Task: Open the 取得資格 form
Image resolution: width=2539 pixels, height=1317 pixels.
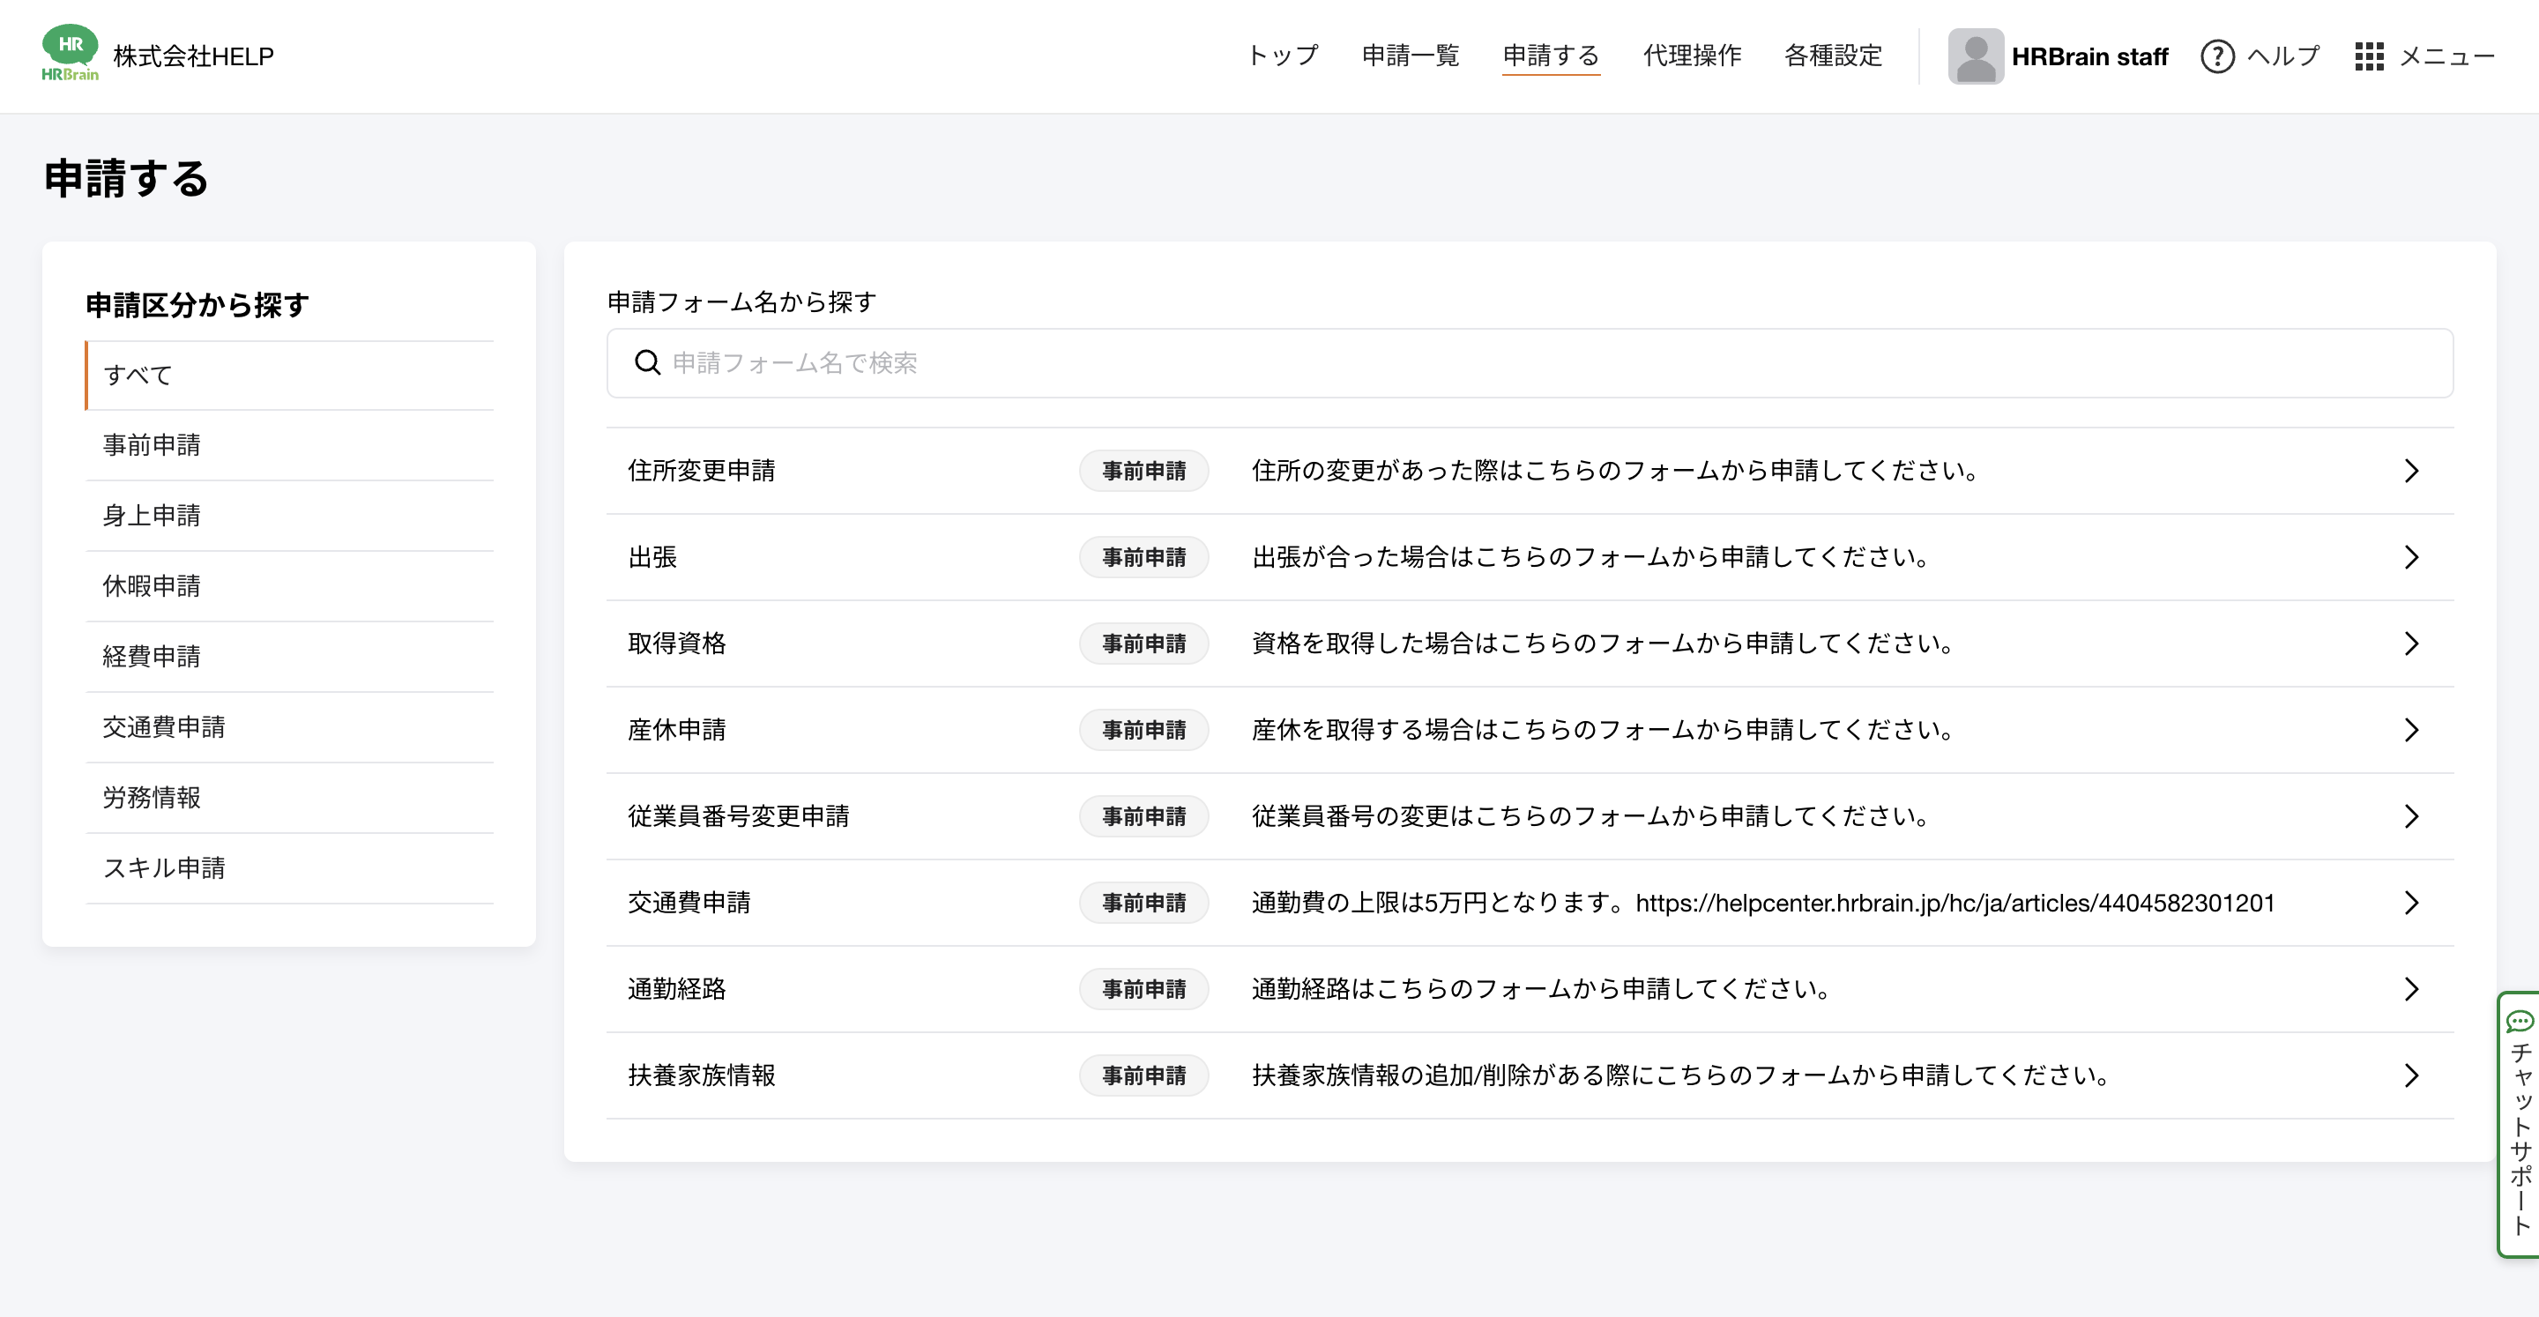Action: tap(676, 644)
